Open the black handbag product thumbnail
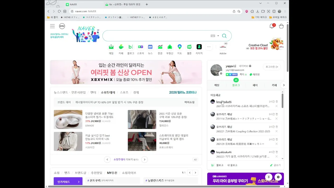This screenshot has height=188, width=334. [x=142, y=119]
